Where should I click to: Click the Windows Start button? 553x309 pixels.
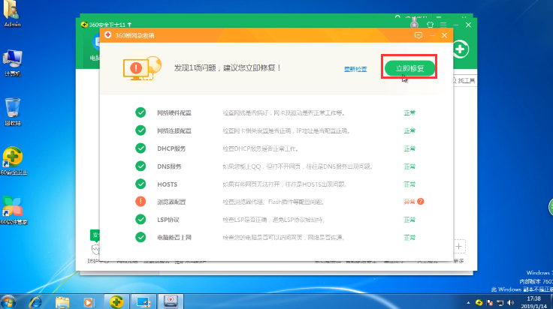click(x=9, y=301)
